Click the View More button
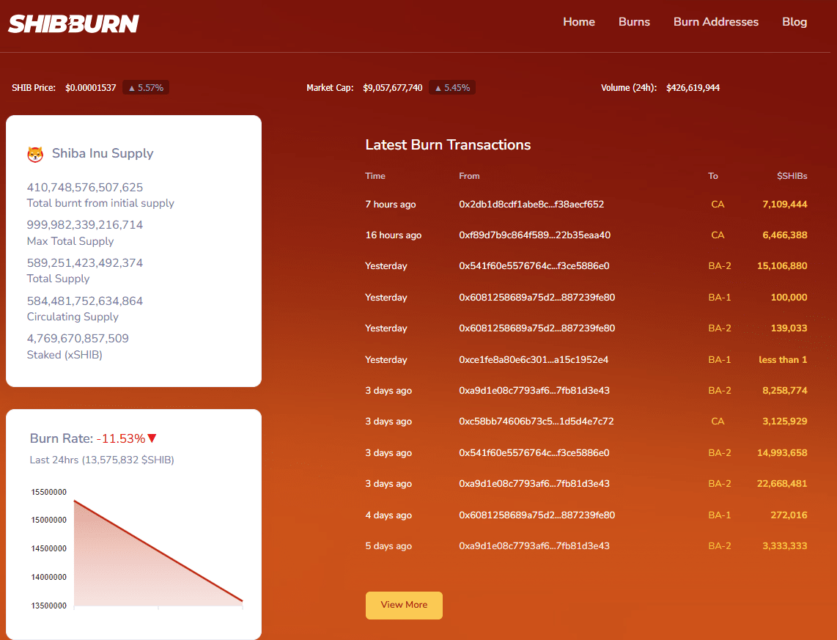This screenshot has width=837, height=640. point(404,605)
